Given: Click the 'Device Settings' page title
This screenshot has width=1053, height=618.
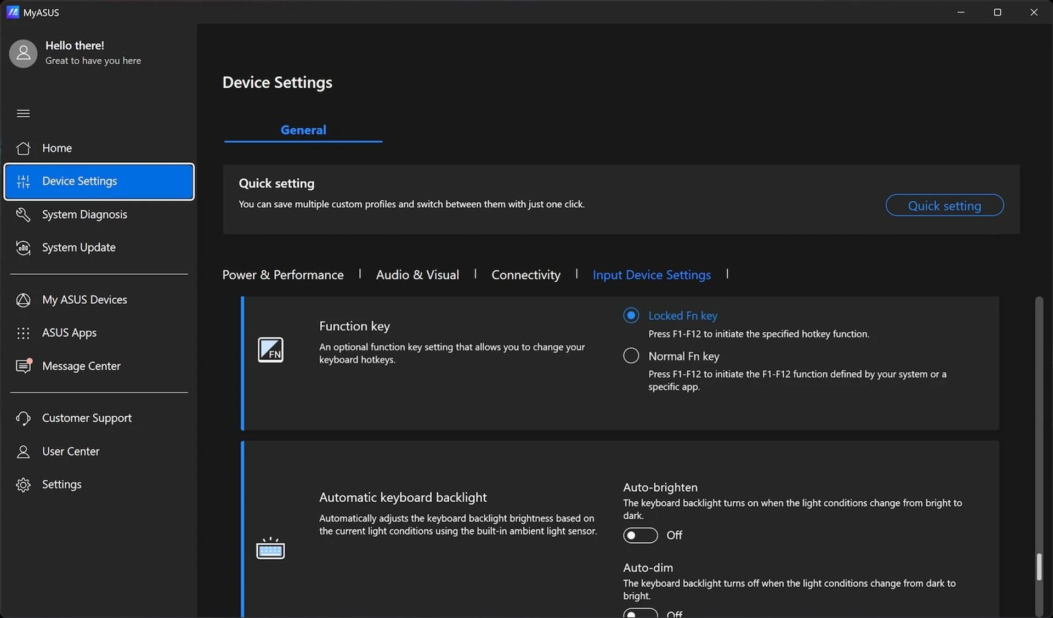Looking at the screenshot, I should [277, 82].
